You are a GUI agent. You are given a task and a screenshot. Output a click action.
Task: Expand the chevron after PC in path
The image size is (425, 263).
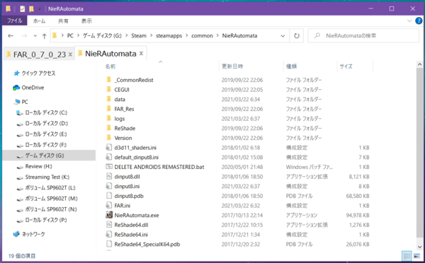click(78, 36)
